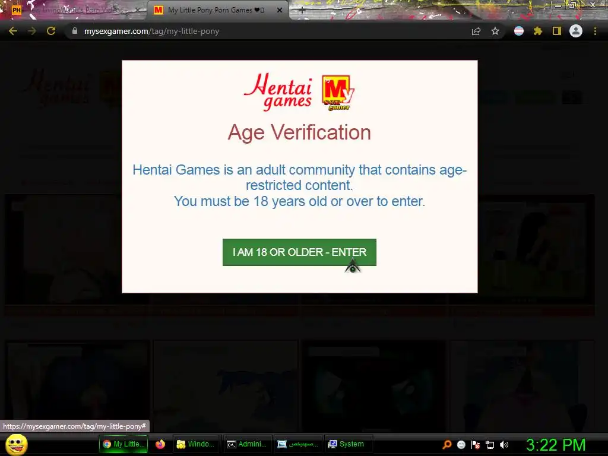Image resolution: width=608 pixels, height=456 pixels.
Task: Open the Chrome three-dot menu
Action: point(595,31)
